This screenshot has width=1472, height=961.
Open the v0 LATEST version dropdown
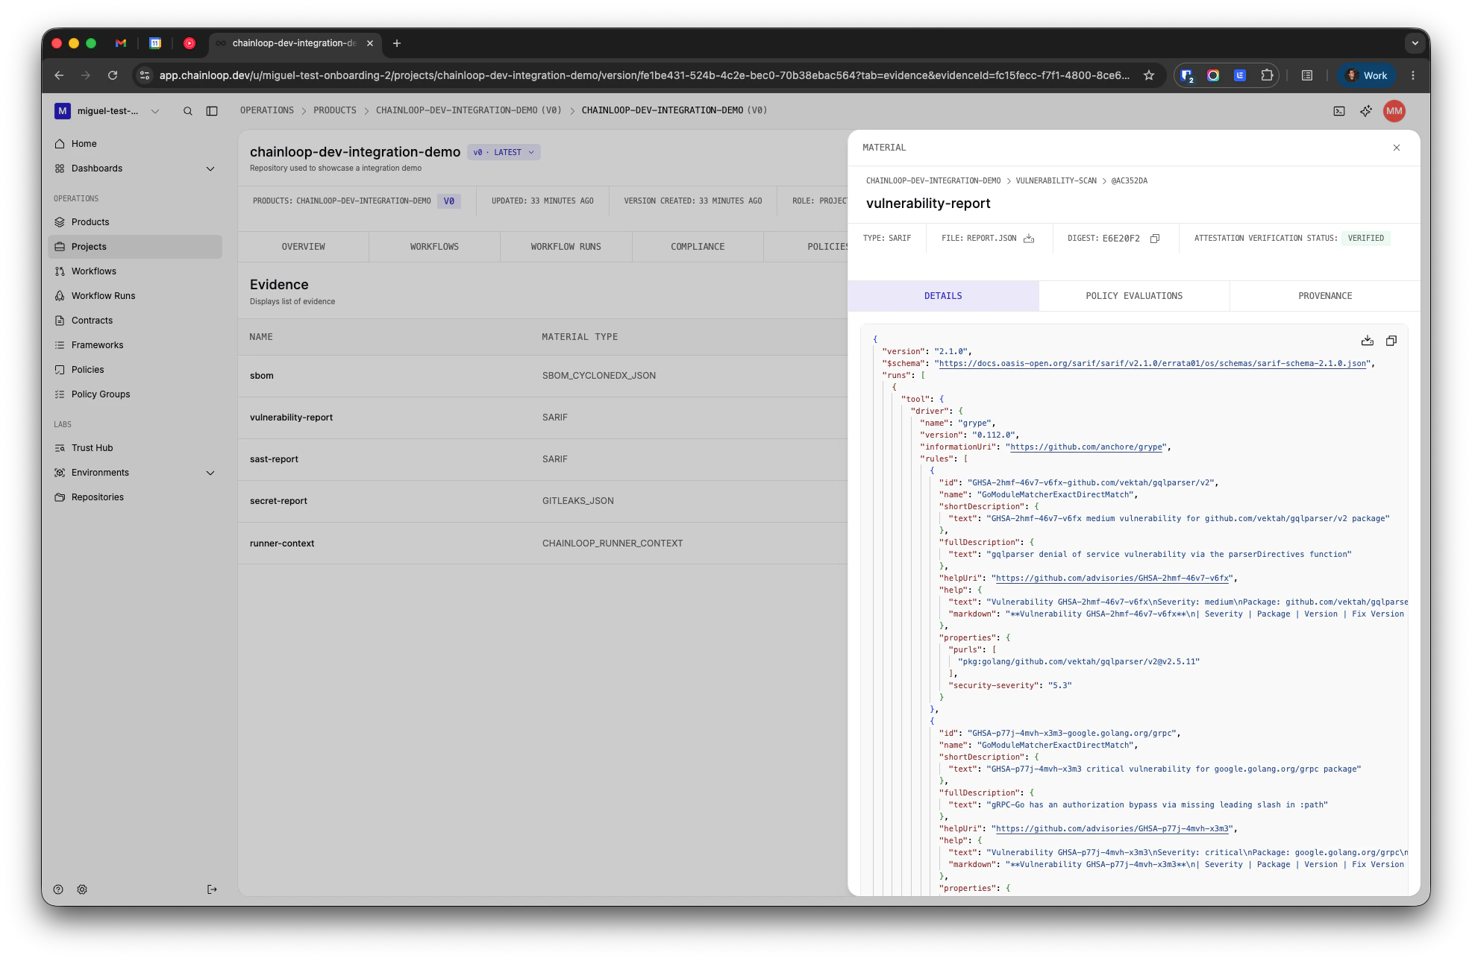[504, 152]
